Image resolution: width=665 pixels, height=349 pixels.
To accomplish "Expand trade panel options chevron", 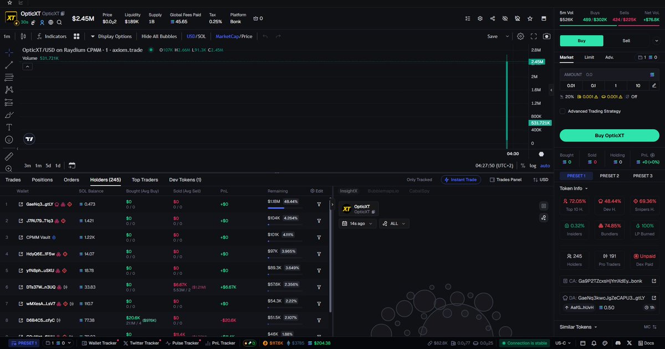I will (656, 41).
